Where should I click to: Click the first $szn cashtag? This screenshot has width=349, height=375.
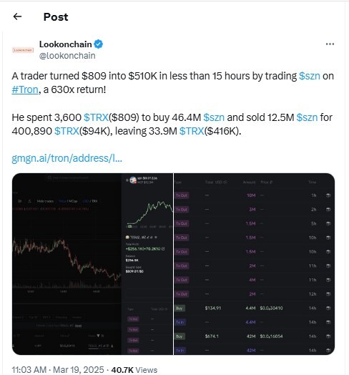coord(310,76)
